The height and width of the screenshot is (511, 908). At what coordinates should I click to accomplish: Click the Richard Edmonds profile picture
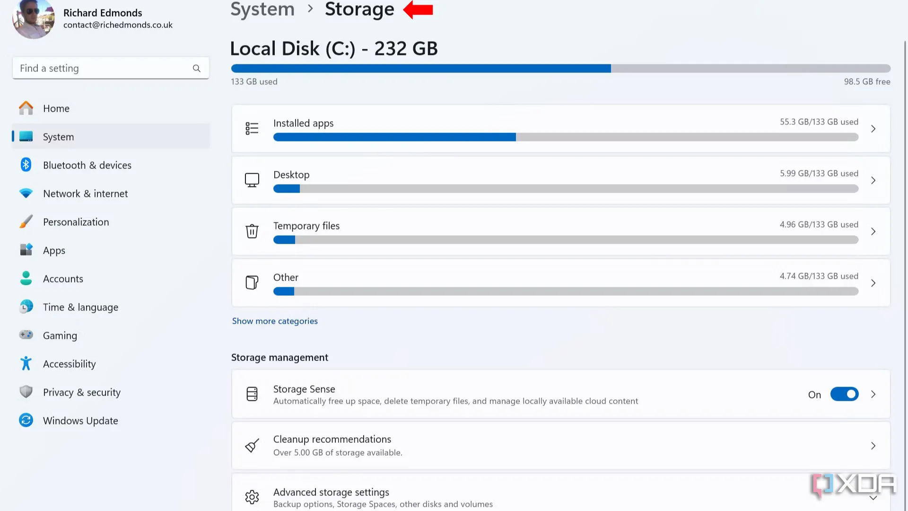(34, 19)
